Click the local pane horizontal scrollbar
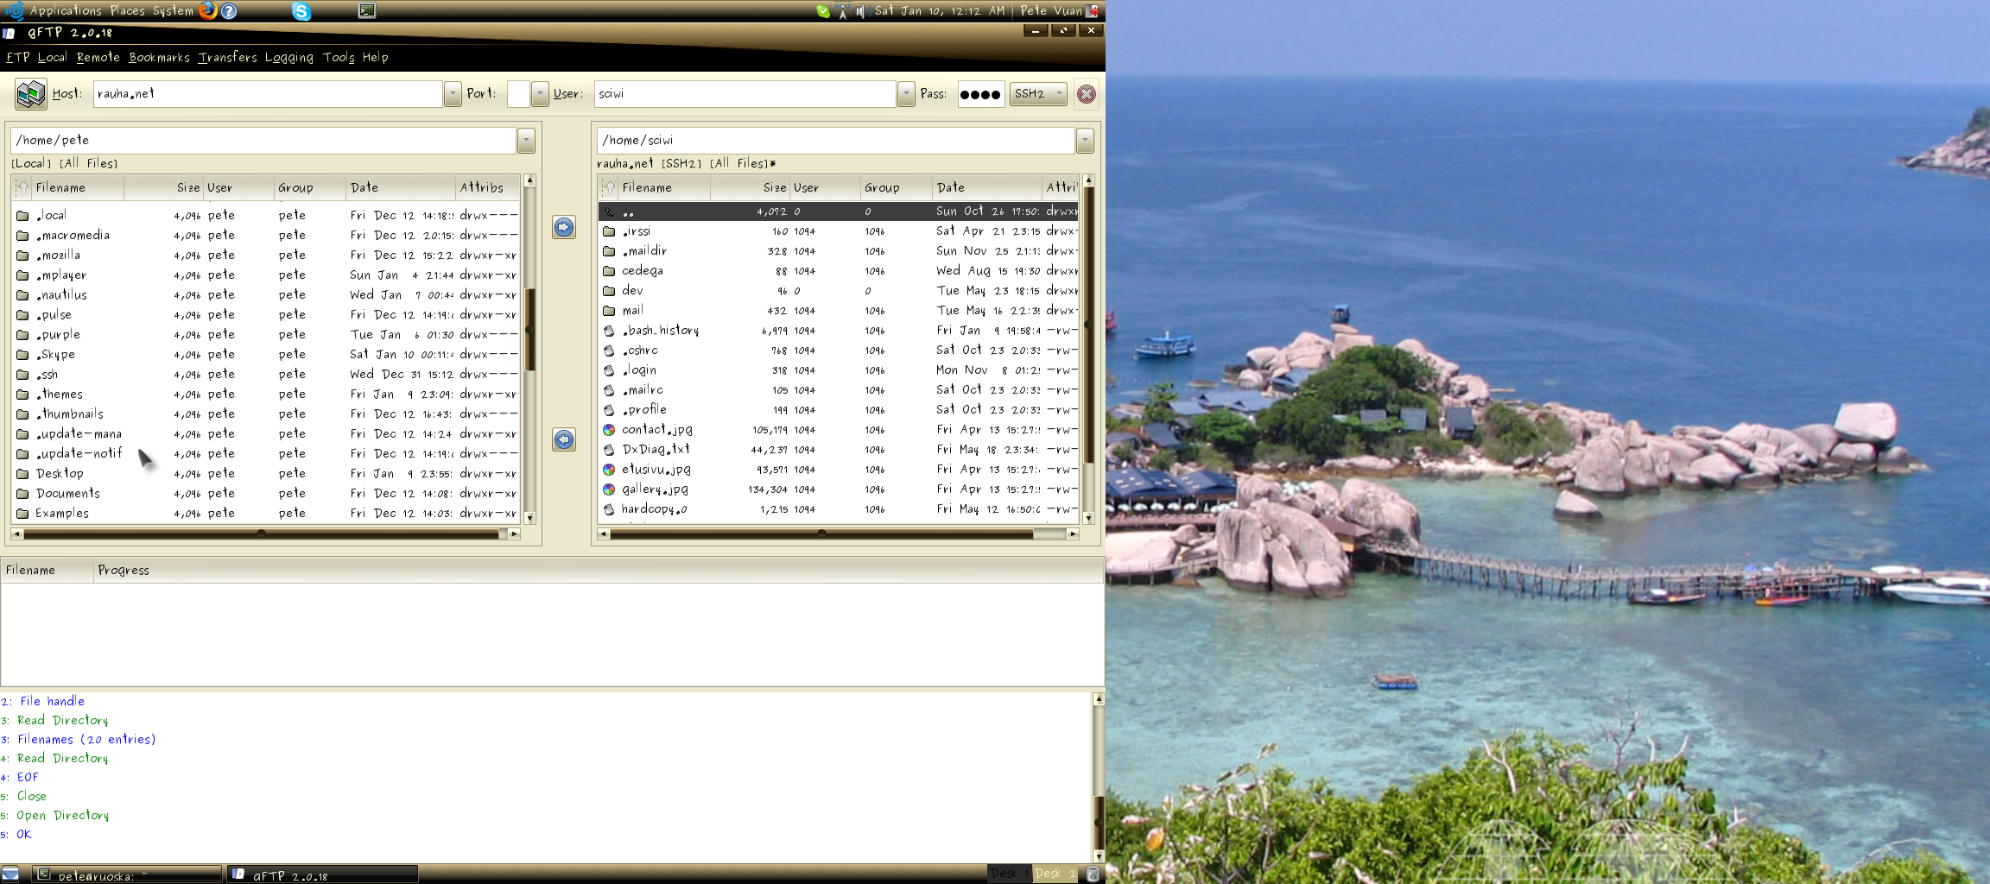 [x=259, y=534]
